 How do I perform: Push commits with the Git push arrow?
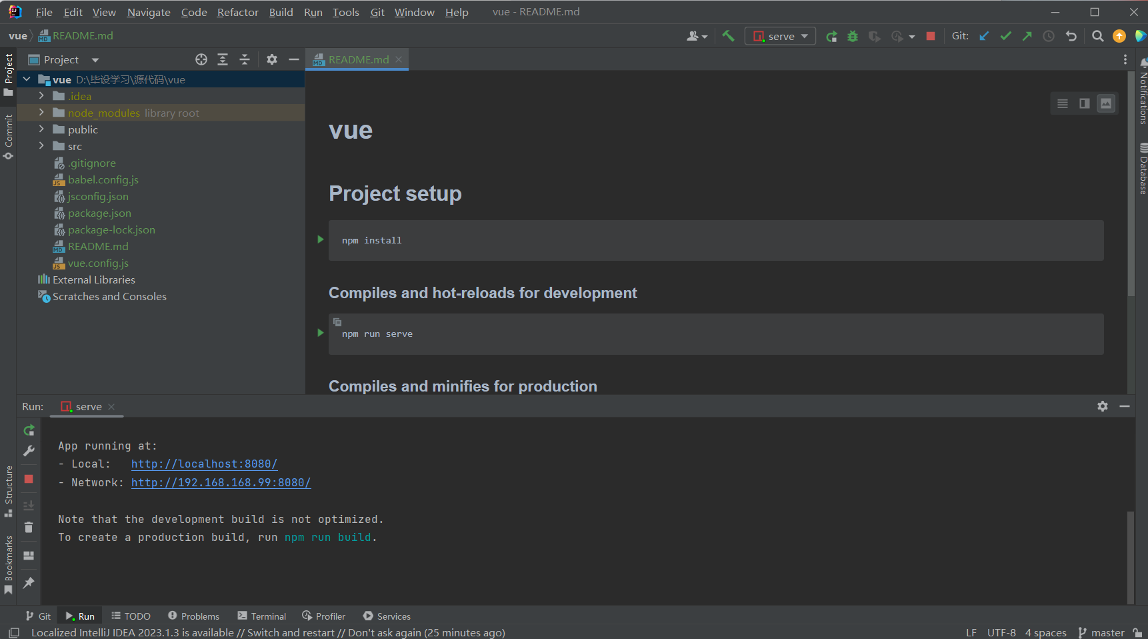[1027, 35]
